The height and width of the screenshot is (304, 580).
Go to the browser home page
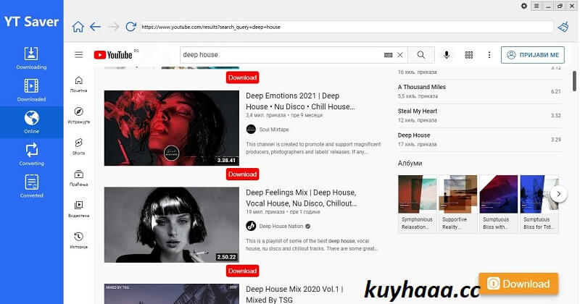click(x=78, y=27)
